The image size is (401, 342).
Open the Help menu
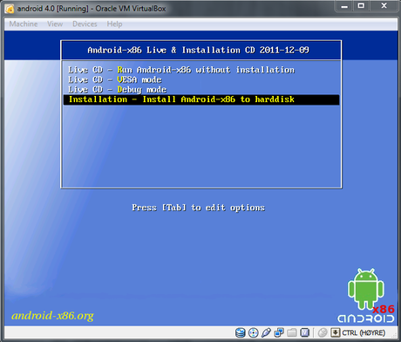(x=114, y=24)
